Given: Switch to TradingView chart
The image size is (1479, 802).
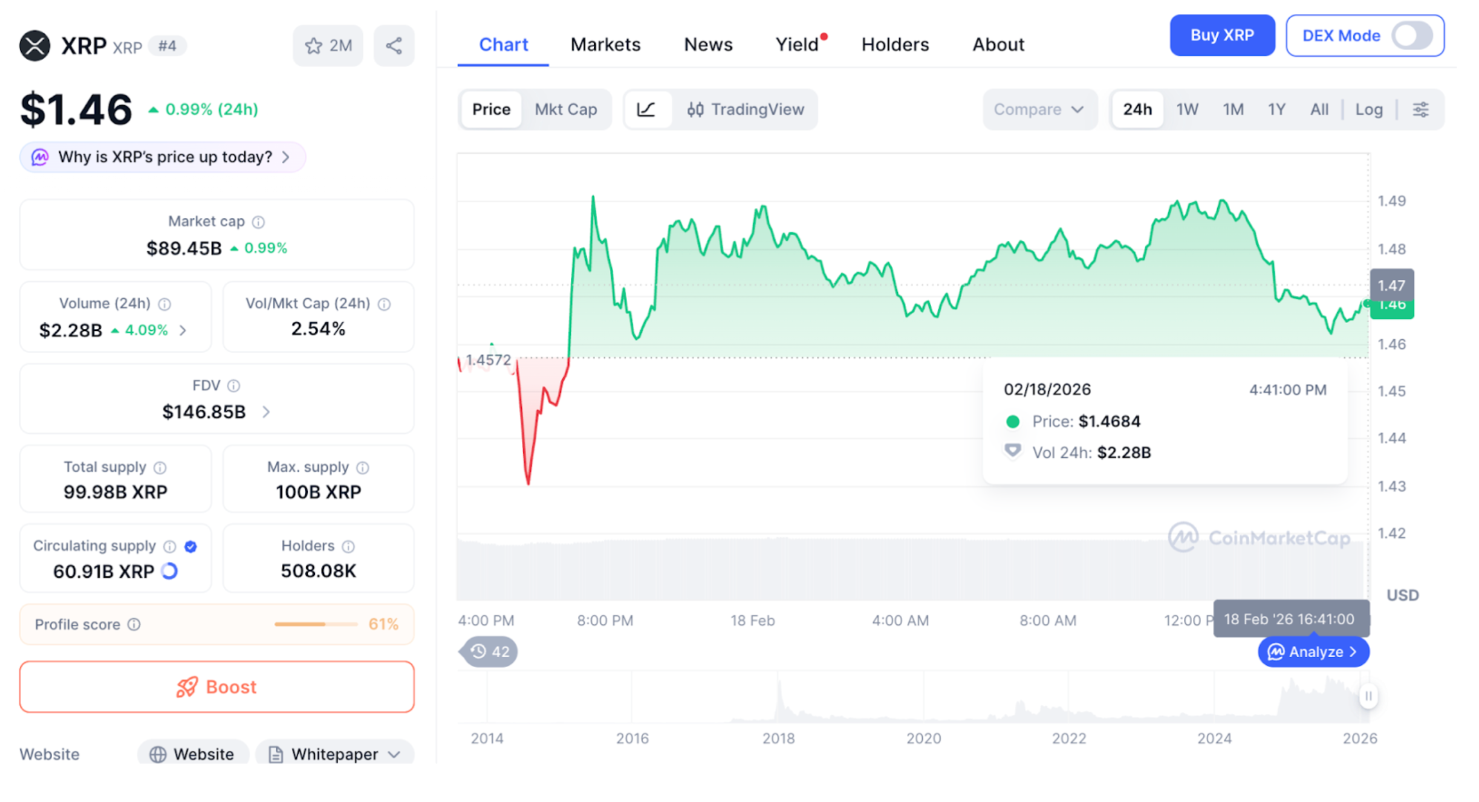Looking at the screenshot, I should (745, 109).
